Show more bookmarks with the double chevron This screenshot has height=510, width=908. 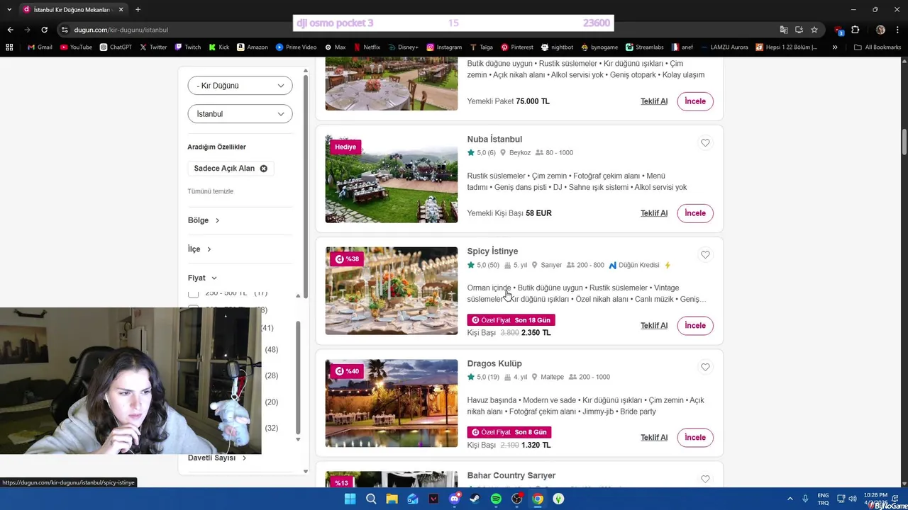click(835, 47)
